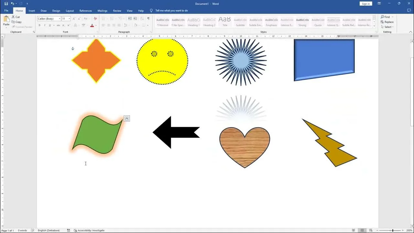Apply italic formatting
Screen dimensions: 414x233
coord(45,25)
